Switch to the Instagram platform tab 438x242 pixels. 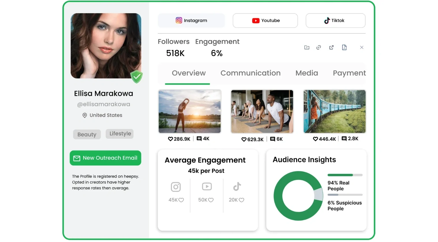(x=191, y=21)
